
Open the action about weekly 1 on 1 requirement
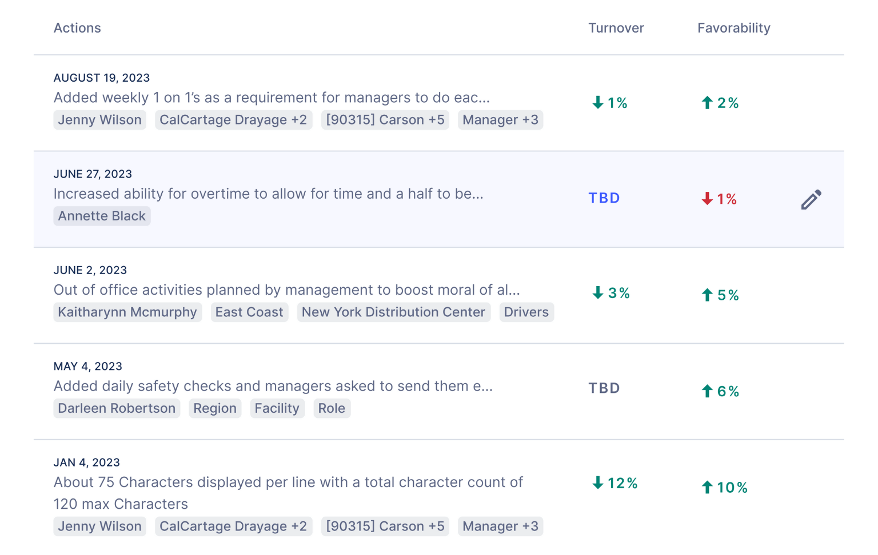click(271, 97)
